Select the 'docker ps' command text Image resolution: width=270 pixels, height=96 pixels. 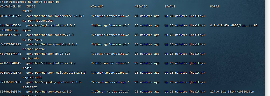point(52,2)
